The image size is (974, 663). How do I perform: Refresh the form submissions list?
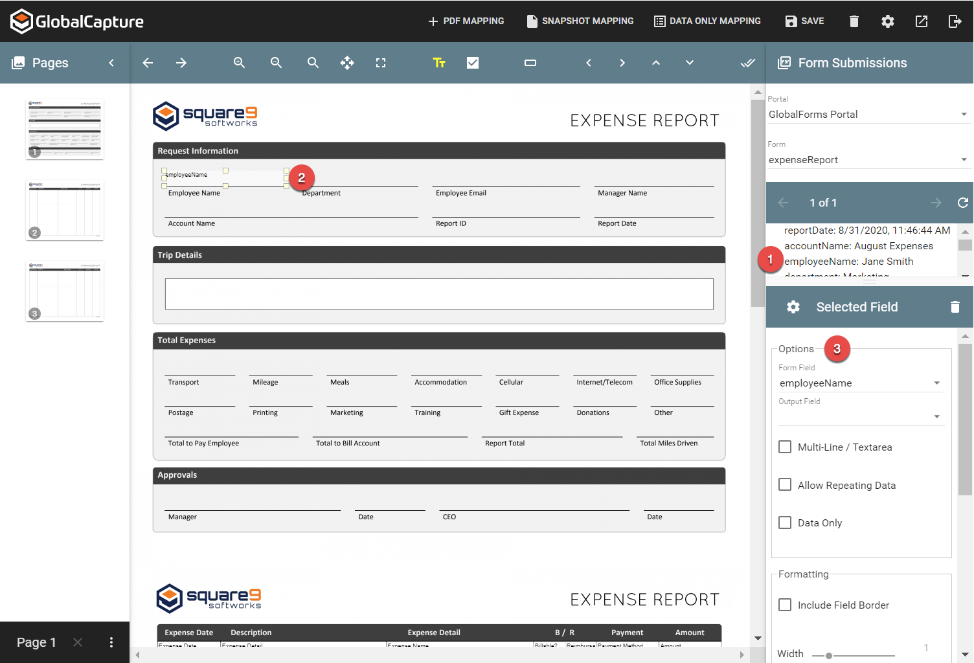tap(962, 203)
